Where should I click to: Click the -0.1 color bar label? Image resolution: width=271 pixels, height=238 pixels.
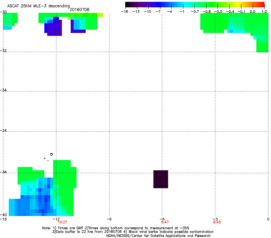coord(241,12)
